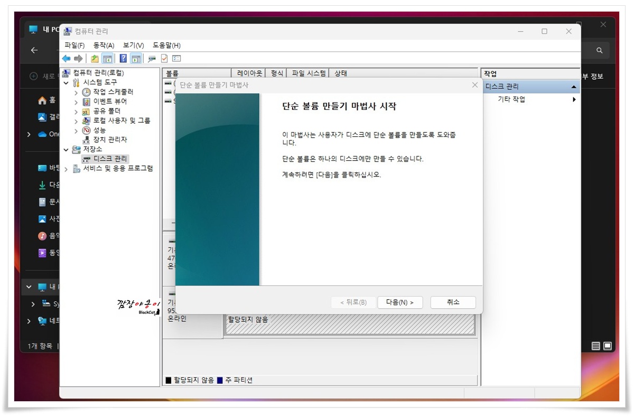Click the black 할당되지 않음 legend swatch
Viewport: 634px width, 416px height.
coord(169,380)
